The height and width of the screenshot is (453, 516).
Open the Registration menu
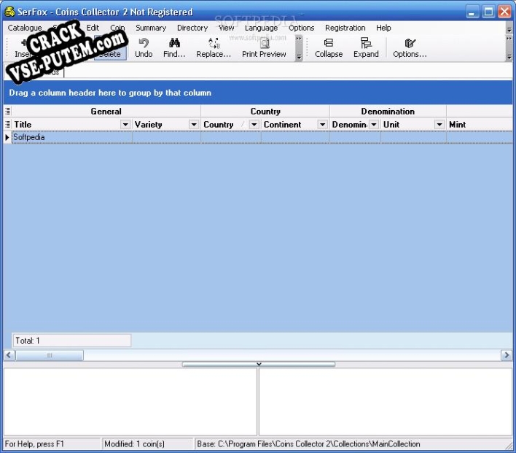pyautogui.click(x=345, y=28)
